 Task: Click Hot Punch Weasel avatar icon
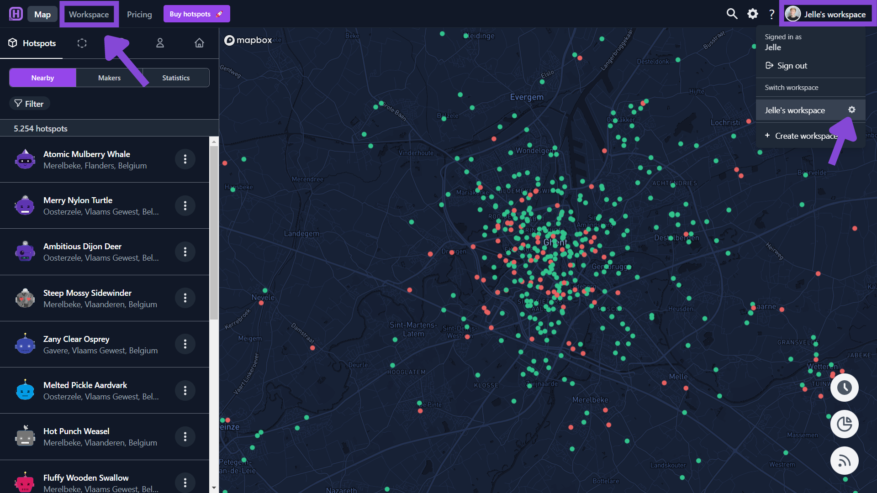tap(25, 436)
